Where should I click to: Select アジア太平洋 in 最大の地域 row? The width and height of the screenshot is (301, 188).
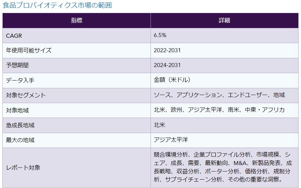pos(171,140)
